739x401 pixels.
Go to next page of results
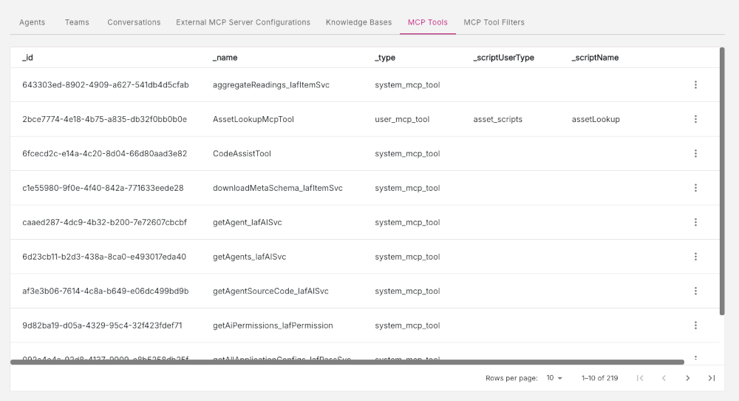[x=687, y=378]
